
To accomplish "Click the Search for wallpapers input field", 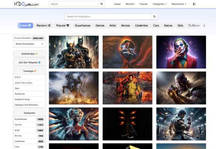I will 108,16.
